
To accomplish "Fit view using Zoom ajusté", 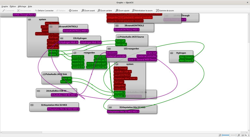I will coord(123,10).
